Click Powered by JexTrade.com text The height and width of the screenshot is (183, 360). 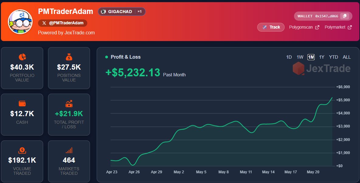tap(66, 33)
